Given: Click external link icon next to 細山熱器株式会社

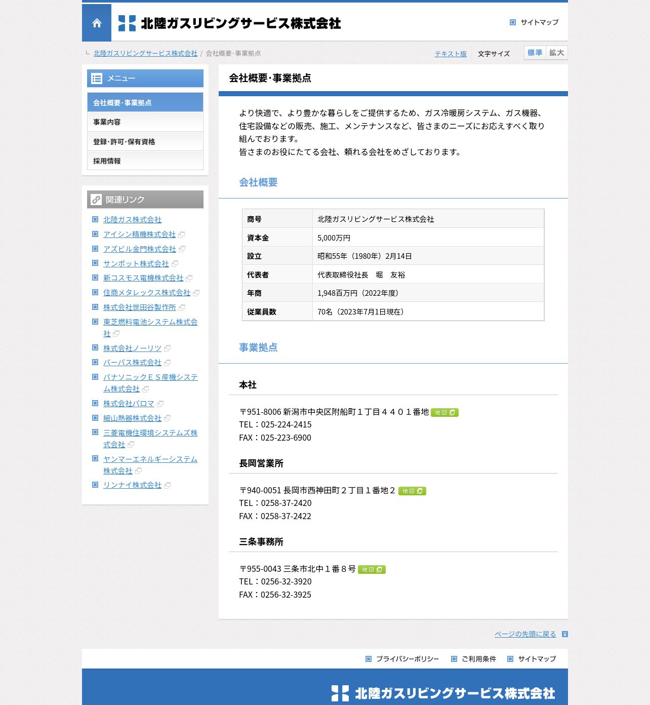Looking at the screenshot, I should point(168,418).
